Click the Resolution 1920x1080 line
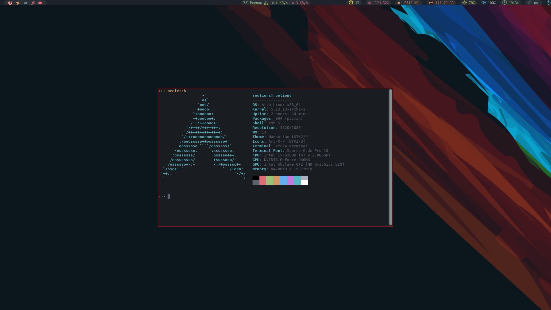 tap(277, 128)
